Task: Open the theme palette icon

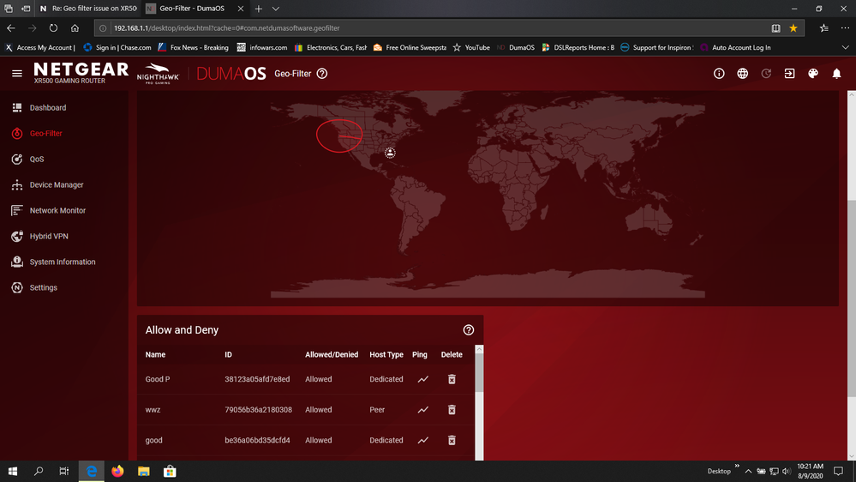Action: click(813, 73)
